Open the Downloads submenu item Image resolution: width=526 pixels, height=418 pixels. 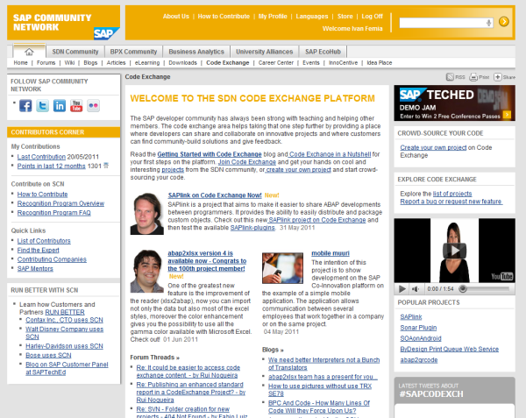pyautogui.click(x=183, y=63)
